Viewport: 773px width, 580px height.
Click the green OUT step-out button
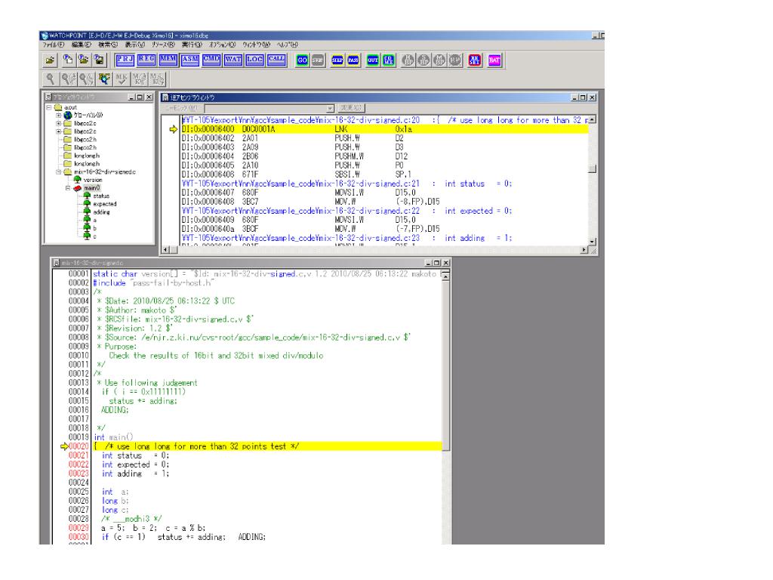(x=373, y=60)
